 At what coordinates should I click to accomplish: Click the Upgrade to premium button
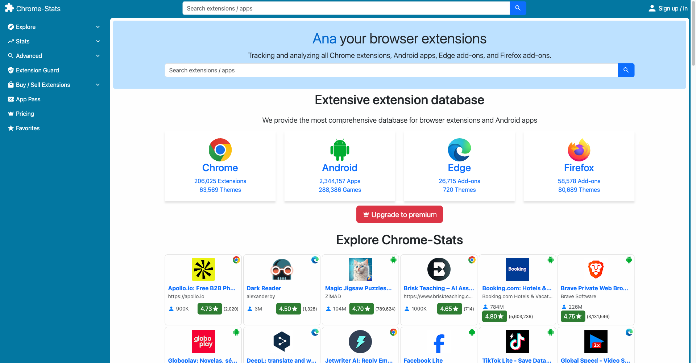399,215
